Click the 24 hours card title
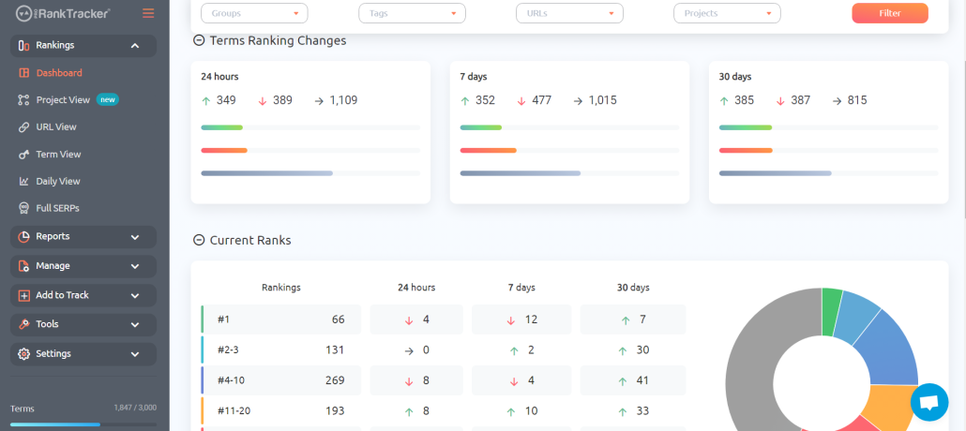The width and height of the screenshot is (966, 431). 219,77
